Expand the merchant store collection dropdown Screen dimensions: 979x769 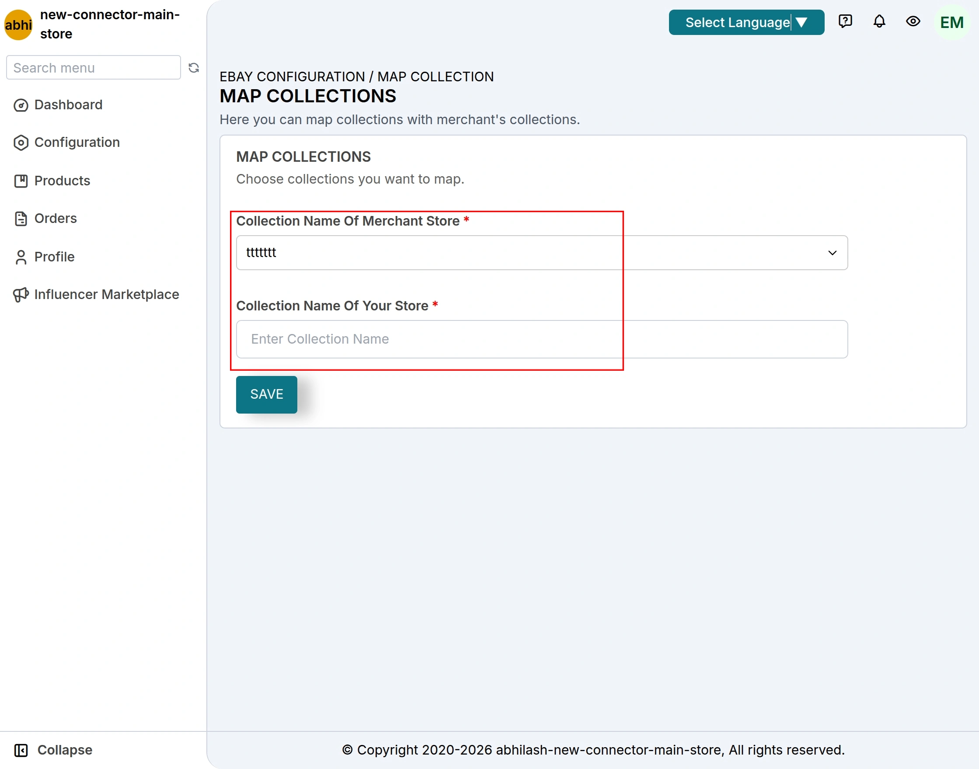542,253
